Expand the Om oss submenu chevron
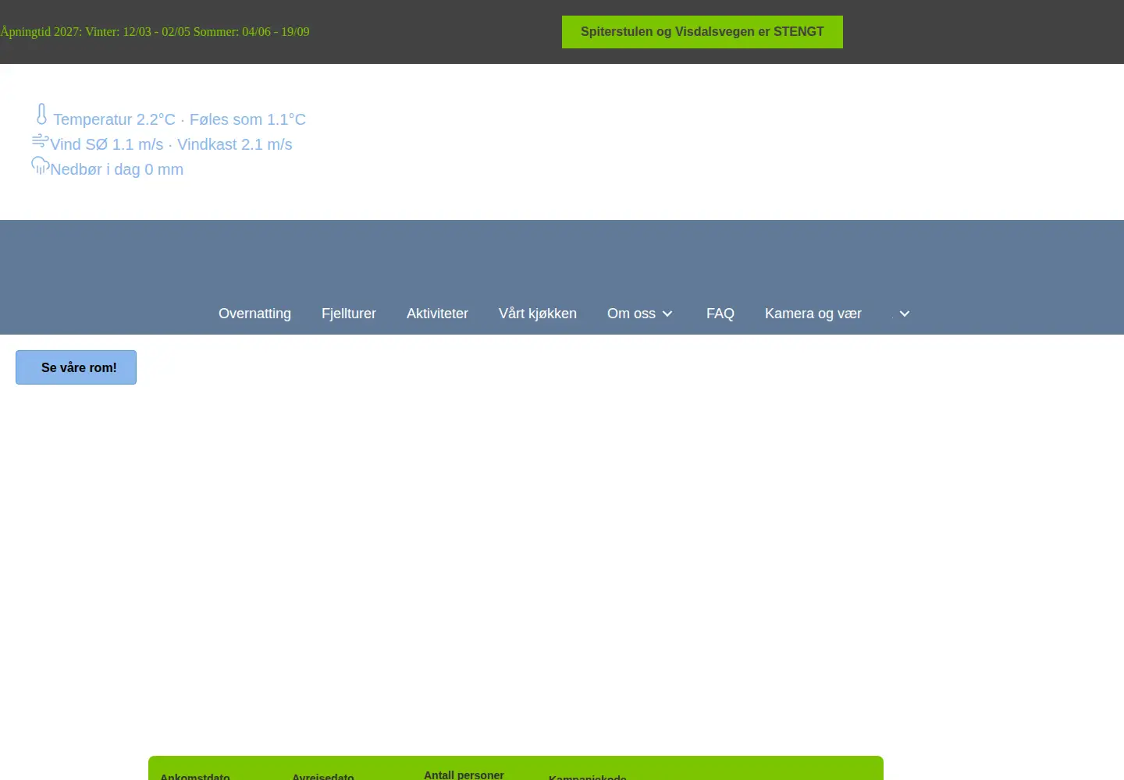This screenshot has width=1124, height=780. coord(667,314)
